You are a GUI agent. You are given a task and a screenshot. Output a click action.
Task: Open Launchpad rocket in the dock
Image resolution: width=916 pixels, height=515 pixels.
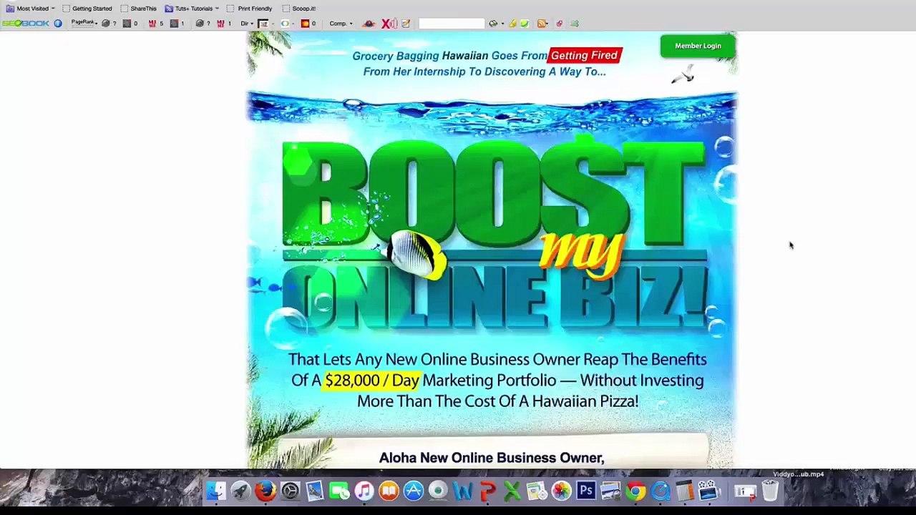(x=240, y=491)
